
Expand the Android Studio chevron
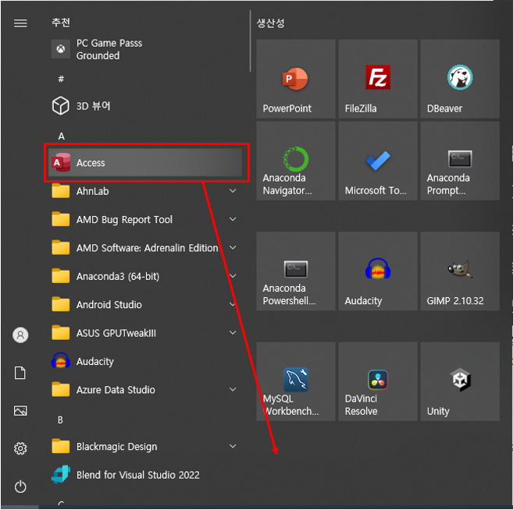click(233, 304)
